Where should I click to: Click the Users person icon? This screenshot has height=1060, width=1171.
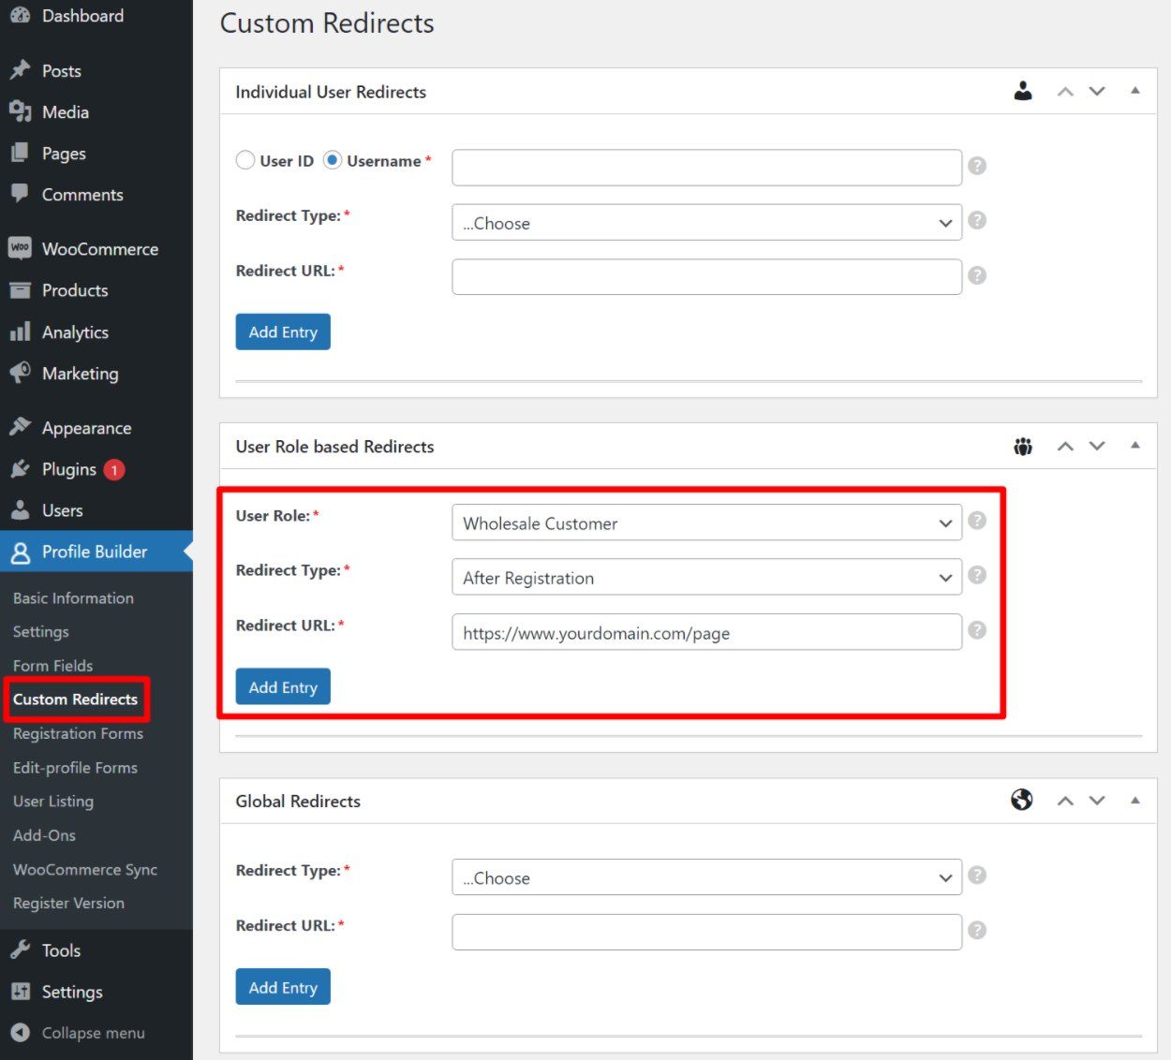[20, 510]
